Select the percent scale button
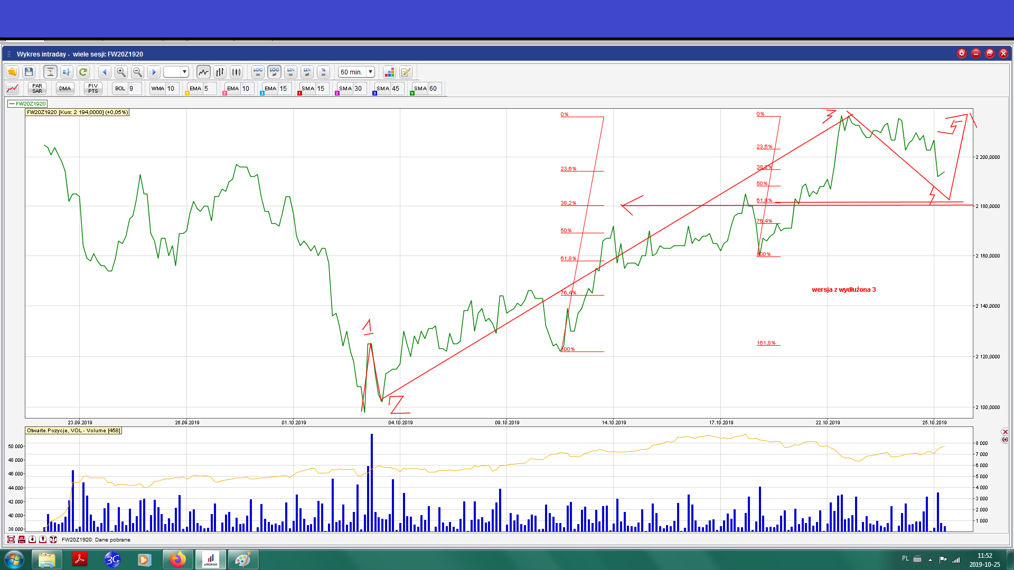 [323, 72]
